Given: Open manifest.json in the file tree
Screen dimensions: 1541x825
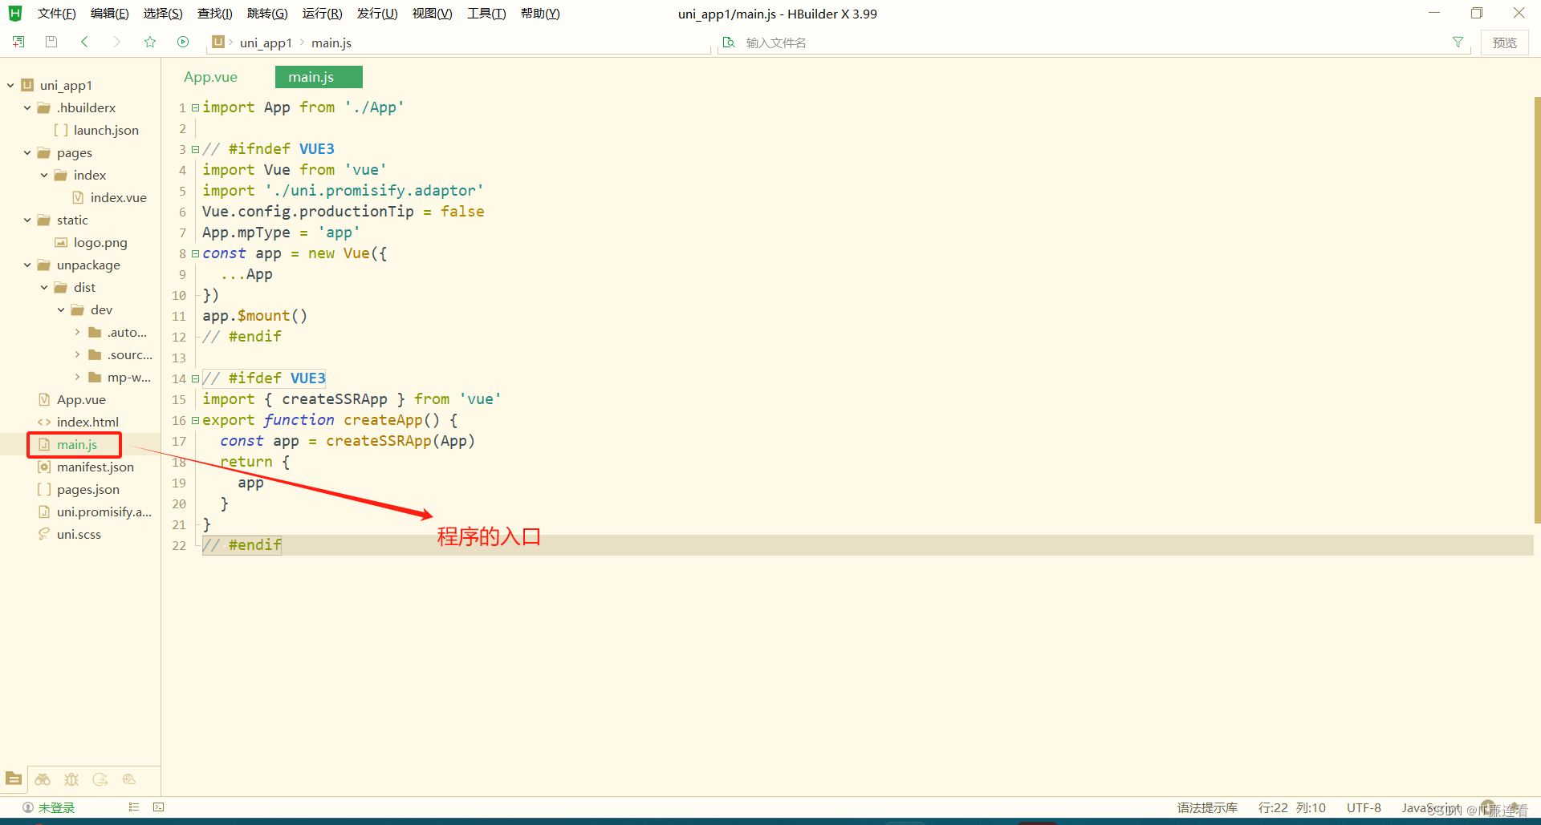Looking at the screenshot, I should [96, 467].
